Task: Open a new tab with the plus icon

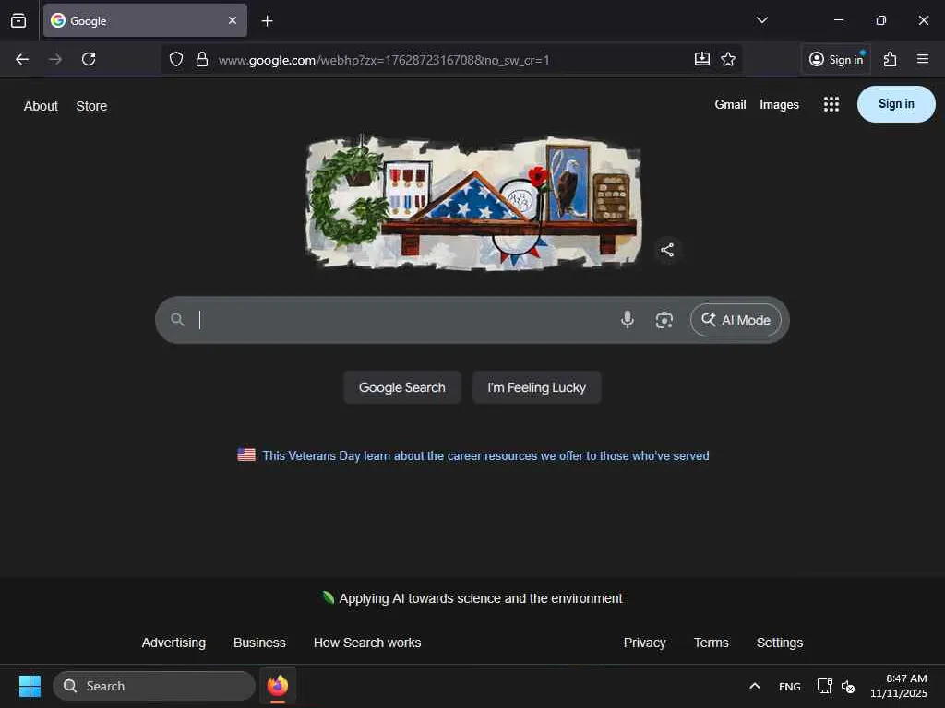Action: tap(267, 21)
